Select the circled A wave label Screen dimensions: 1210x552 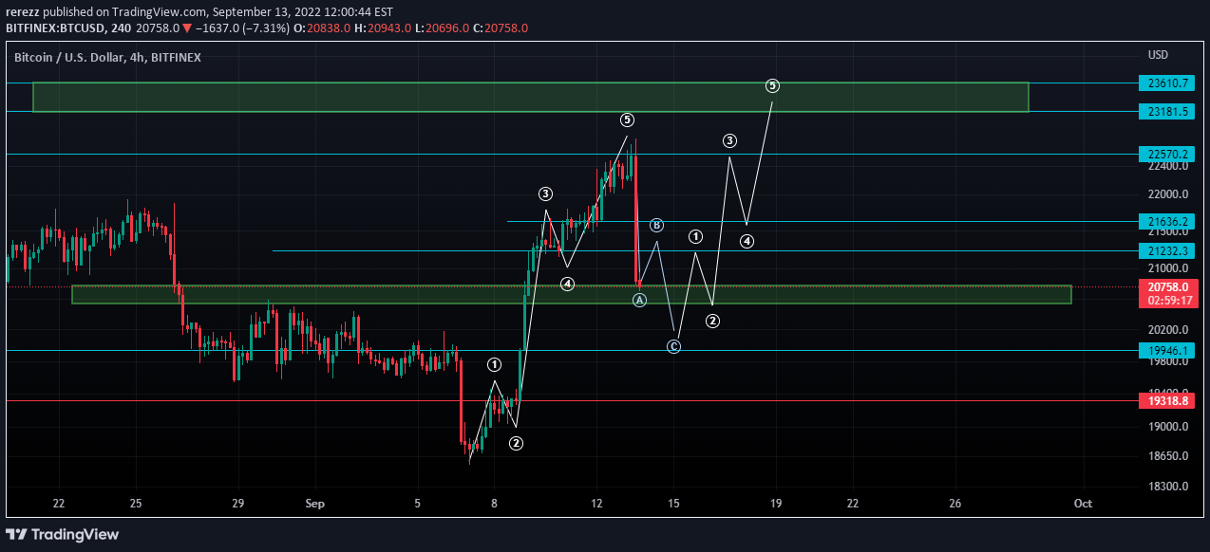tap(640, 300)
